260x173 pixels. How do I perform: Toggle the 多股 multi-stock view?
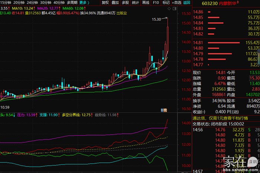pyautogui.click(x=125, y=2)
